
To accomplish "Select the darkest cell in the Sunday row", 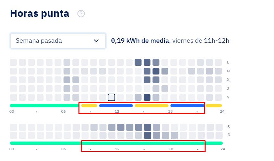I will [148, 135].
